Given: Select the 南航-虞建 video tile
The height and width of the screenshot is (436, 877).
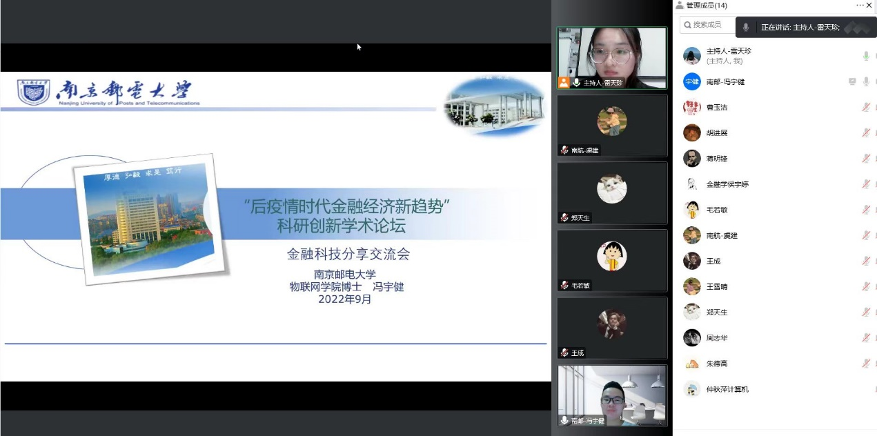Looking at the screenshot, I should tap(612, 125).
